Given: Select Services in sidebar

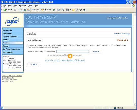Looking at the screenshot, I should point(13,43).
